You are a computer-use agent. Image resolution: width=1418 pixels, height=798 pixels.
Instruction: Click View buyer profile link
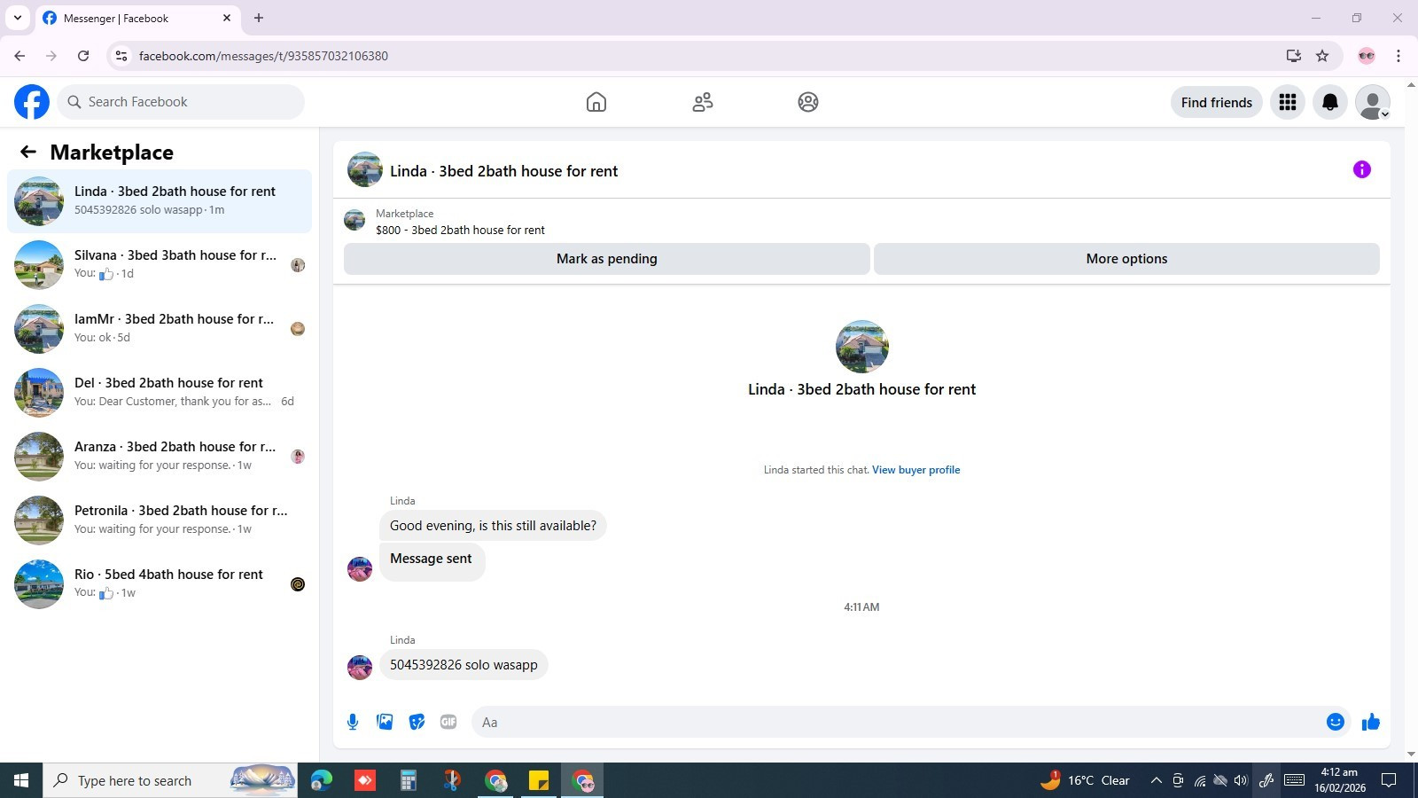pos(915,470)
